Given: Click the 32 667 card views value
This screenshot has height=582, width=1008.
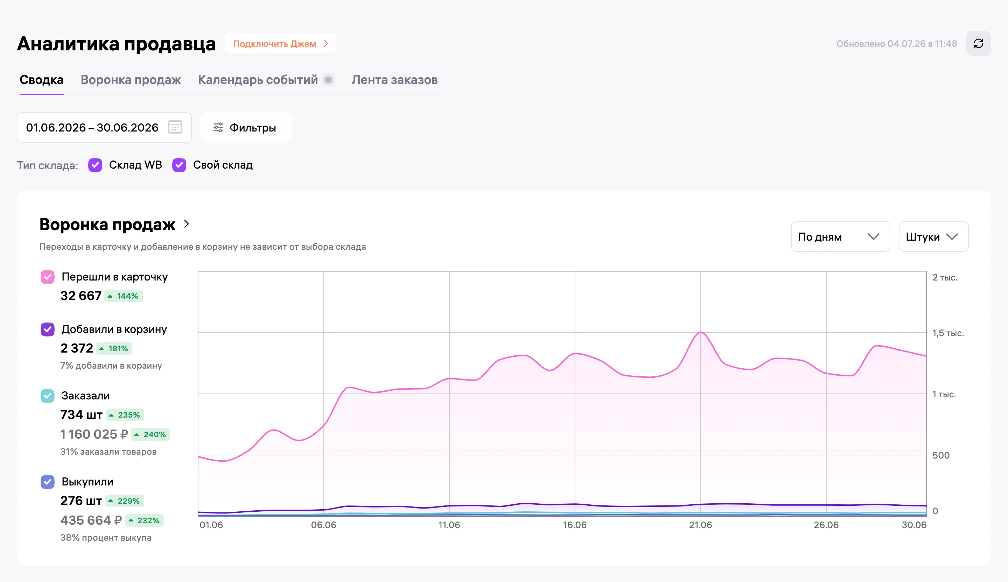Looking at the screenshot, I should [81, 296].
